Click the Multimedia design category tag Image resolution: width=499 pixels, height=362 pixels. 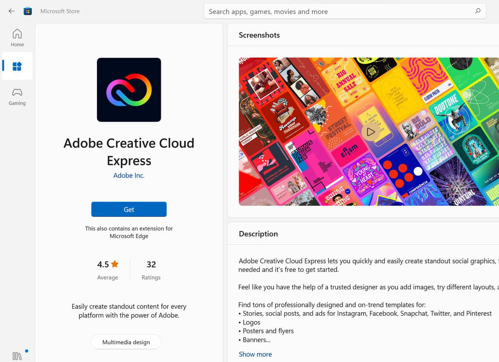126,342
